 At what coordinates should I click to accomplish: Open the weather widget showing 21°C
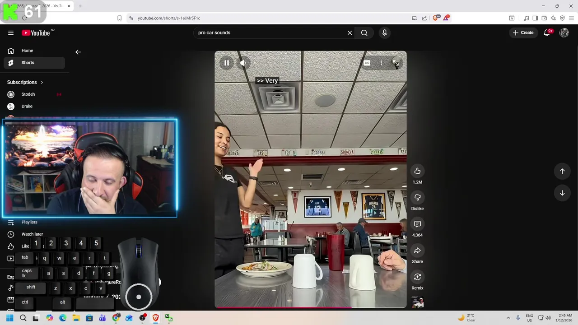point(466,318)
